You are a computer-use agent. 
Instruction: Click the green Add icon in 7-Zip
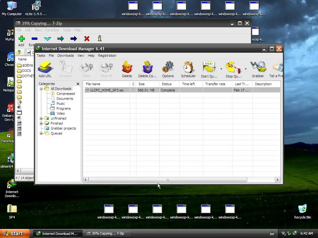click(x=21, y=39)
